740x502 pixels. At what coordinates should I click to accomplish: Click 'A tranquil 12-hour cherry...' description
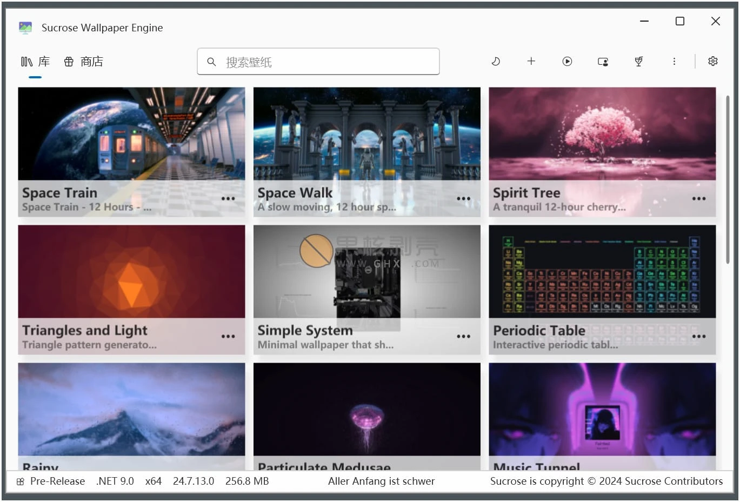coord(559,207)
